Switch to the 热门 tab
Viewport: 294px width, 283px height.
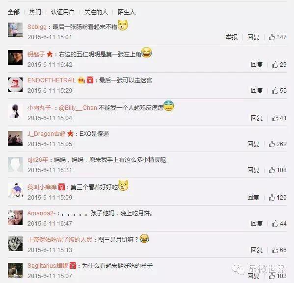tap(35, 12)
